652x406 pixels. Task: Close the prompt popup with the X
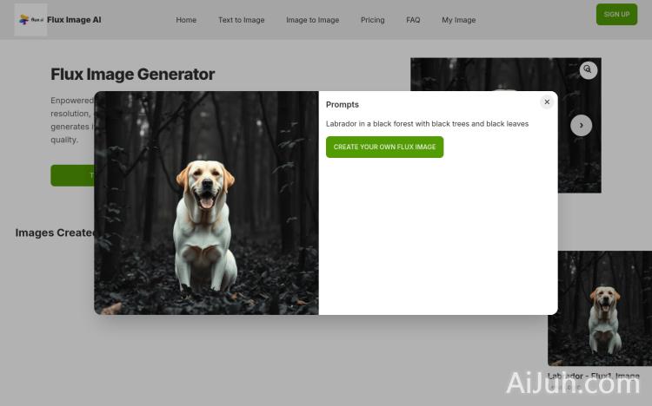pyautogui.click(x=547, y=101)
